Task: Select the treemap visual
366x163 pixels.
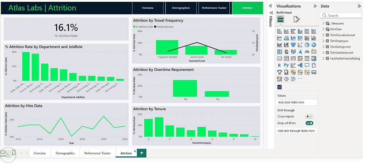Action: 279,51
